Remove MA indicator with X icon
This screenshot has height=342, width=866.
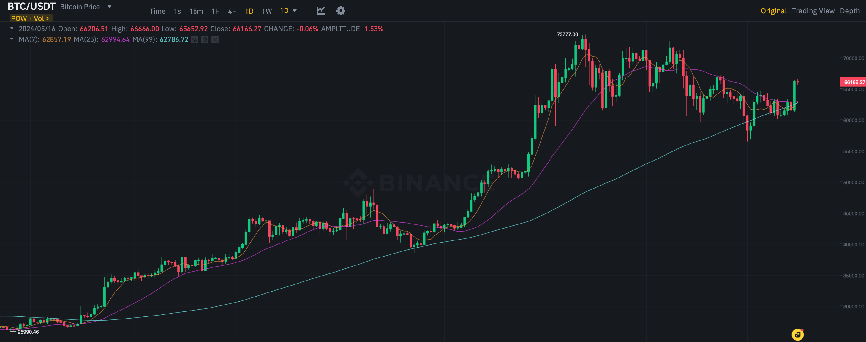[215, 40]
